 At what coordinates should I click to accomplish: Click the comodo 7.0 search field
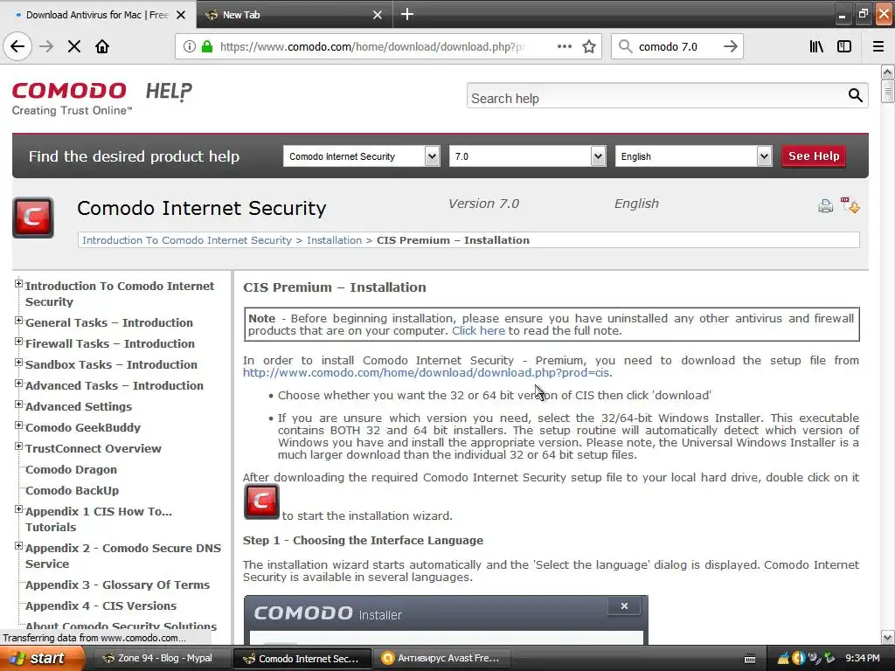pos(676,47)
